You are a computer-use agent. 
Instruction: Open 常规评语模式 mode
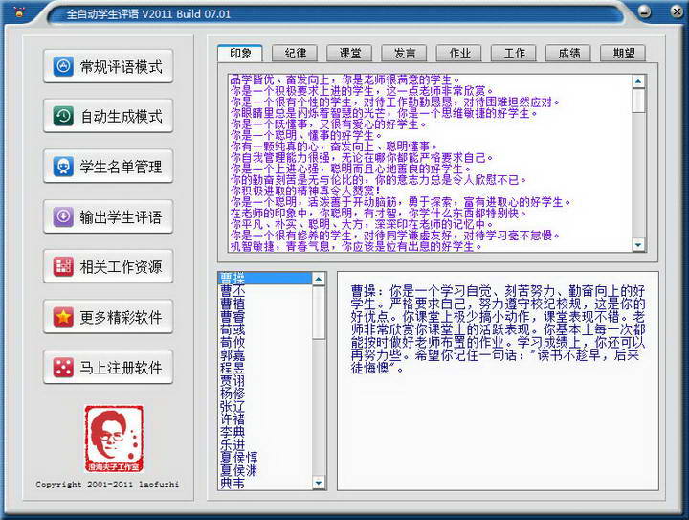[x=108, y=66]
